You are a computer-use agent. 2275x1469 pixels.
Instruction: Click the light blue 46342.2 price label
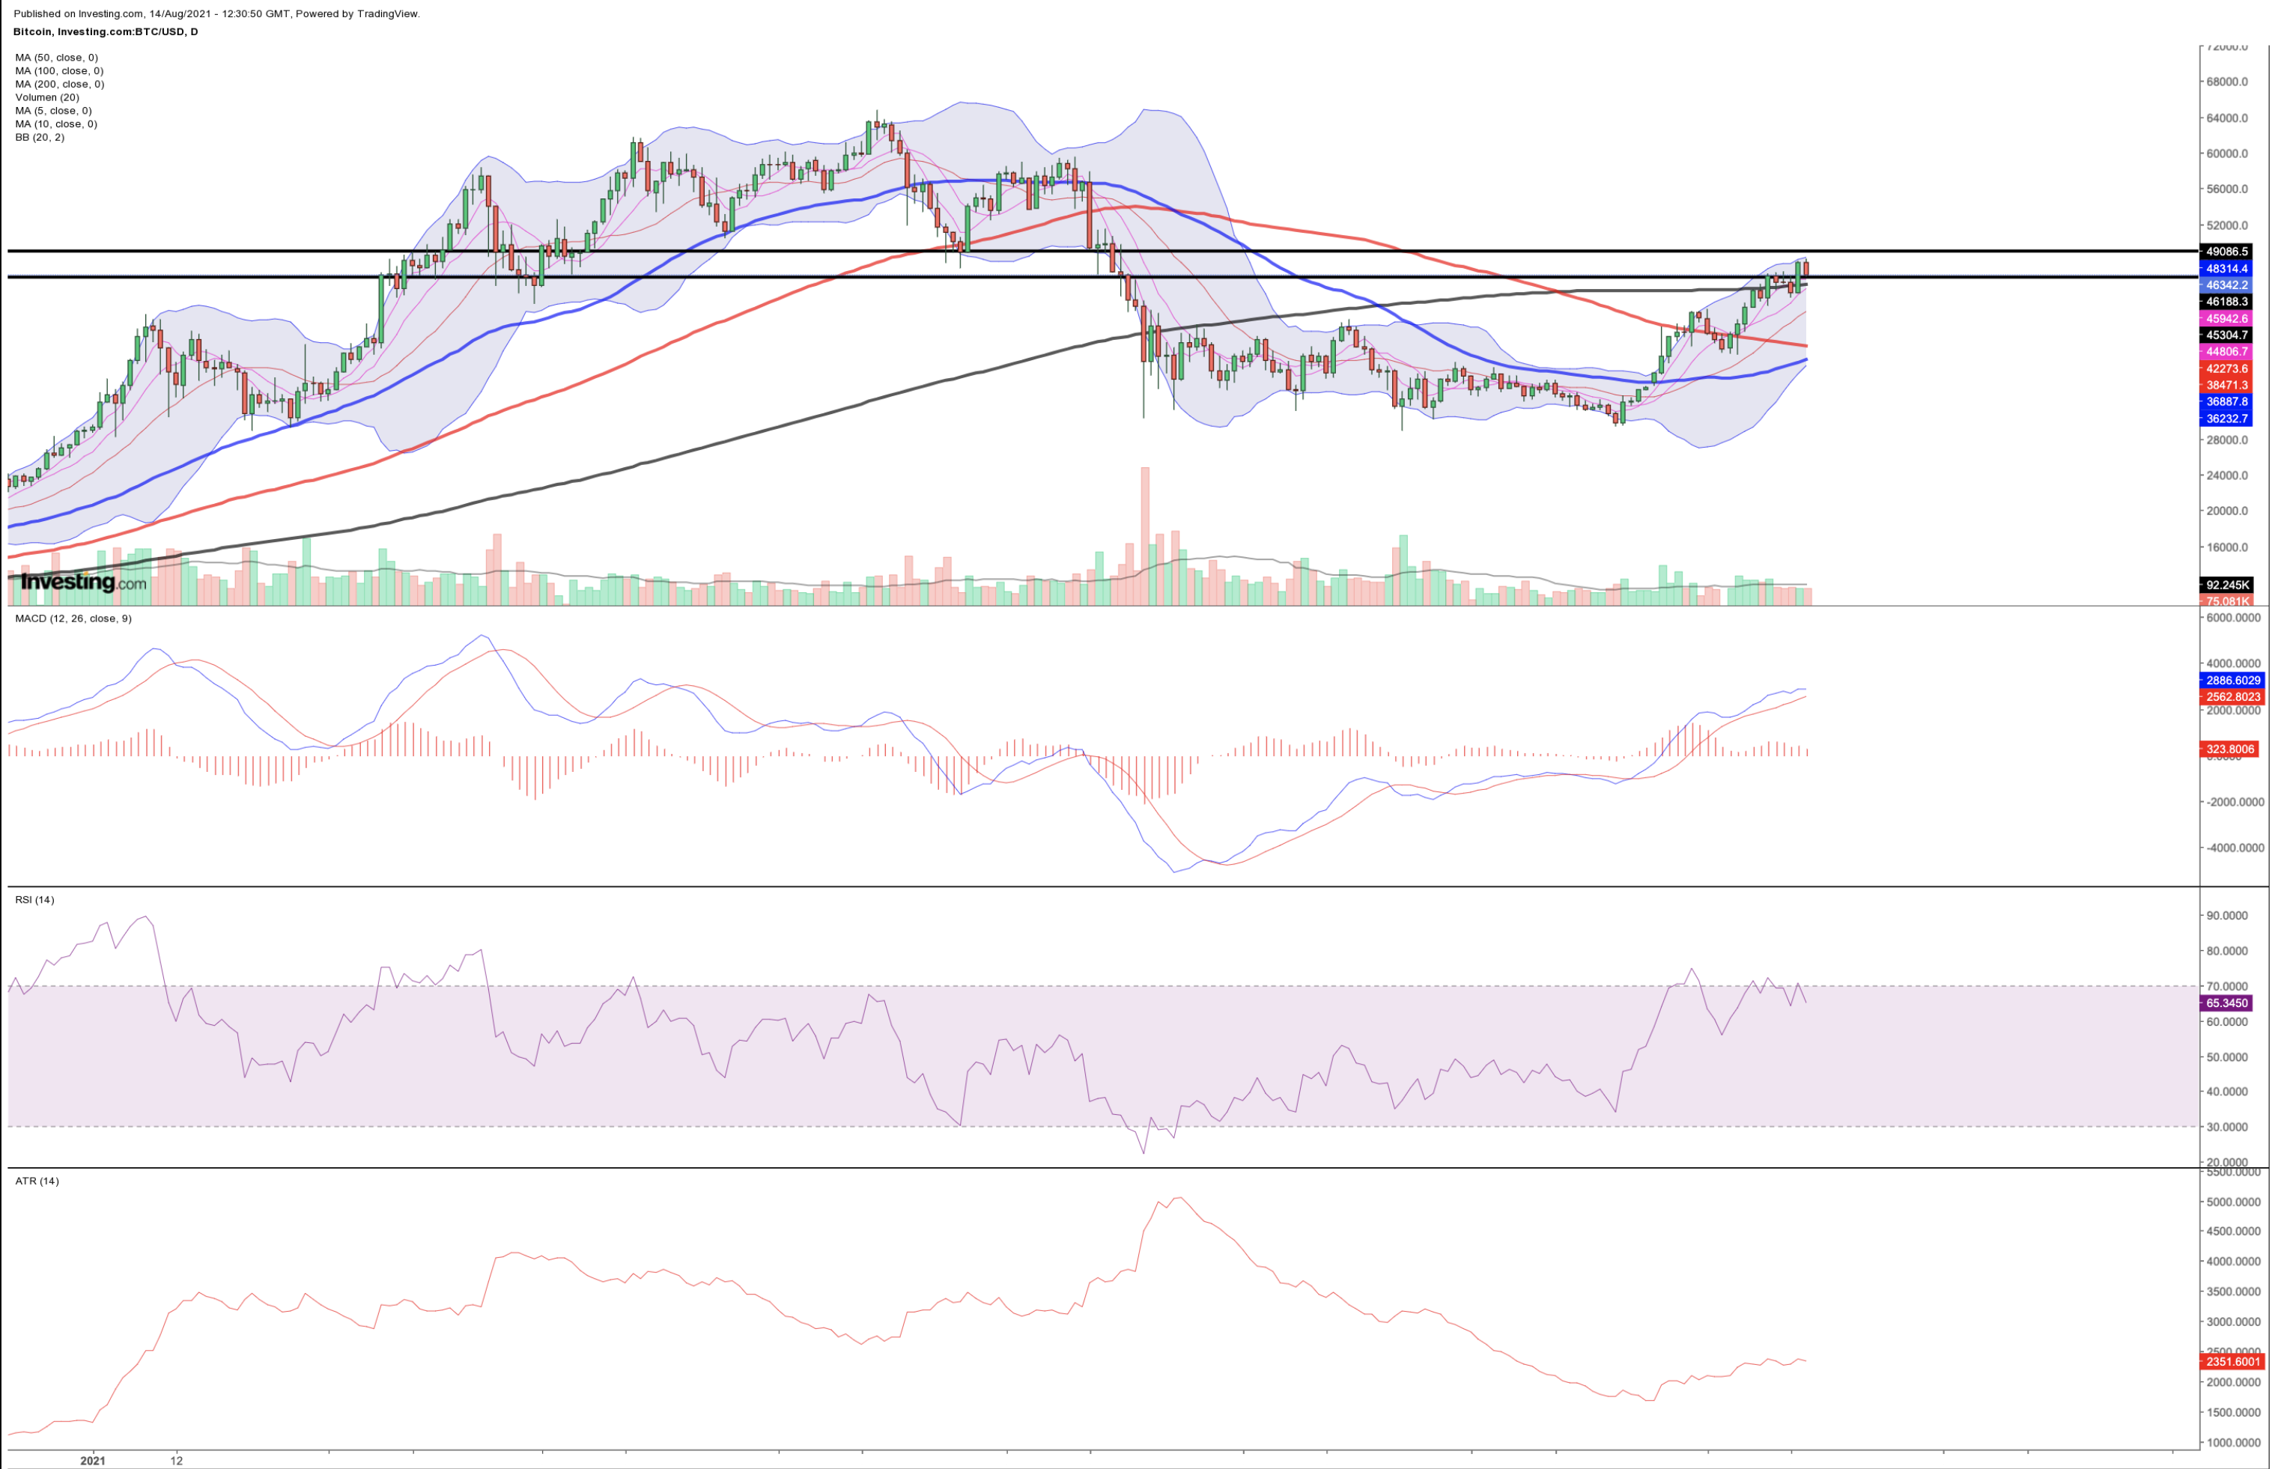[x=2226, y=285]
